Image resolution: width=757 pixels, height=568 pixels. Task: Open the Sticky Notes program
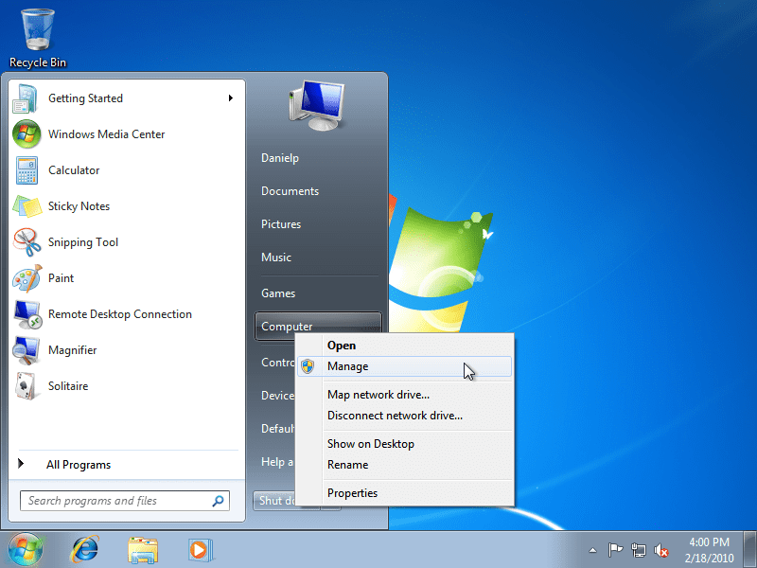pyautogui.click(x=79, y=206)
